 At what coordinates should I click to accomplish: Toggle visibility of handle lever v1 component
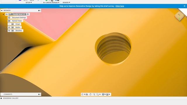7,14
